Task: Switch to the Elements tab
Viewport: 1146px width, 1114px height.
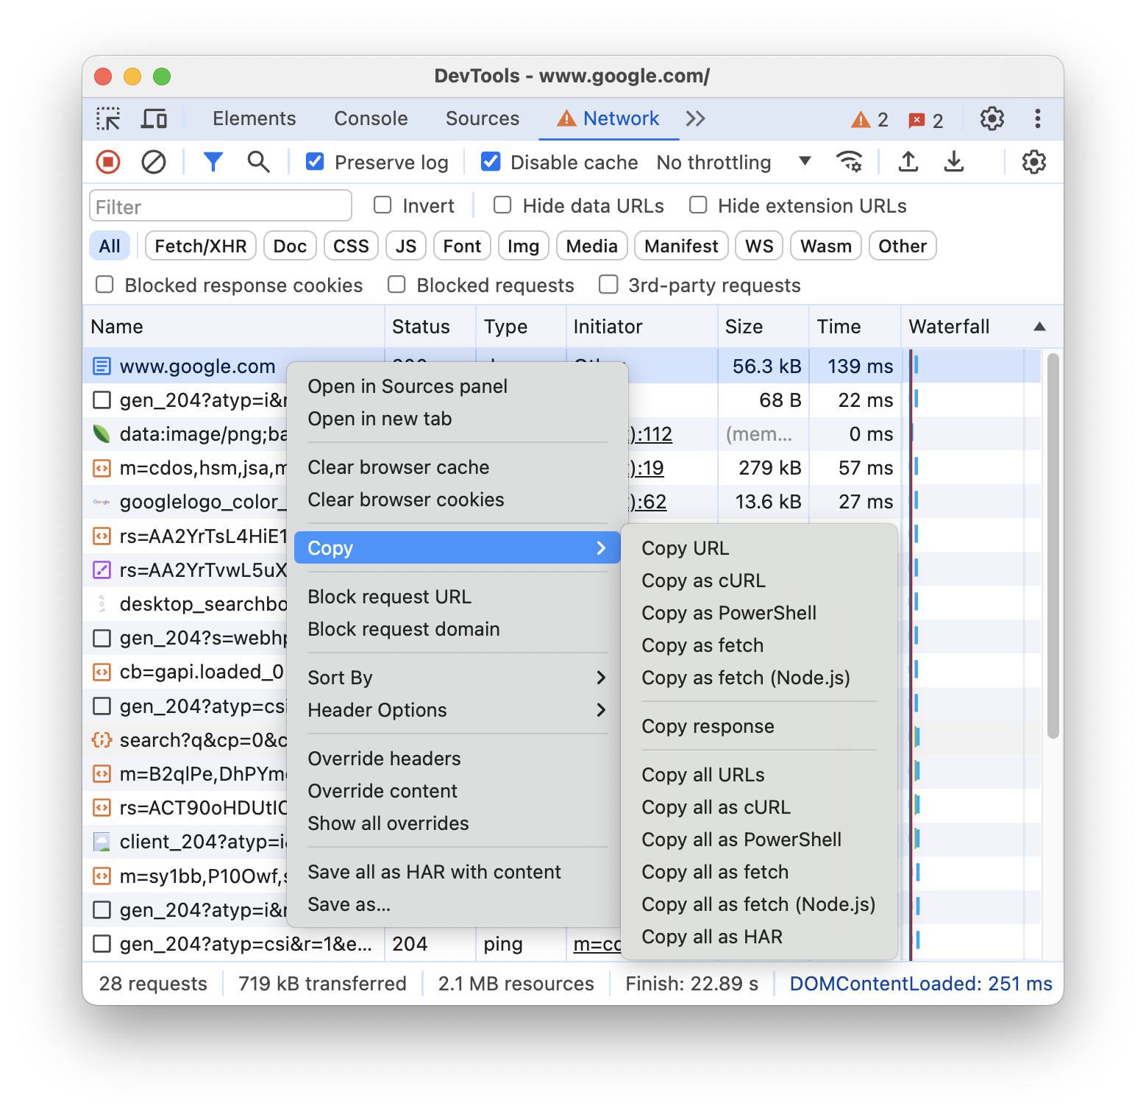Action: pos(255,118)
